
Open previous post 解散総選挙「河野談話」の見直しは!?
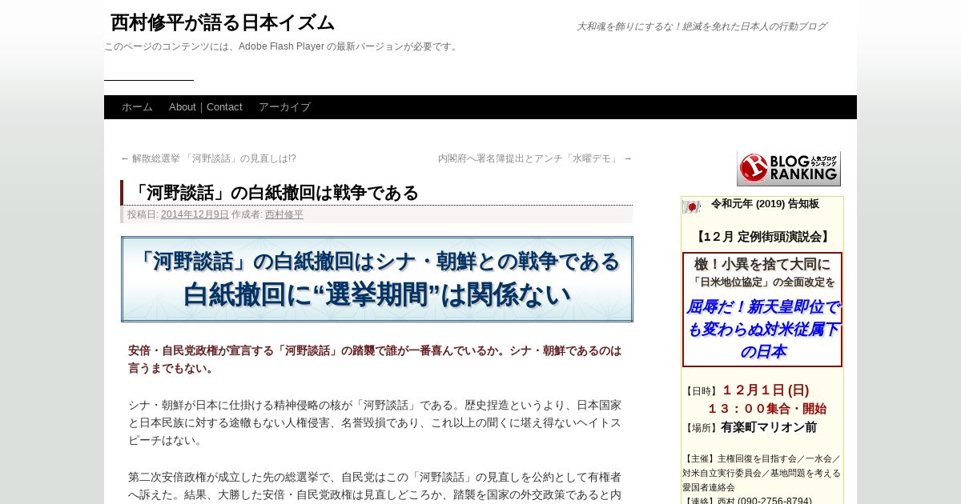[208, 158]
